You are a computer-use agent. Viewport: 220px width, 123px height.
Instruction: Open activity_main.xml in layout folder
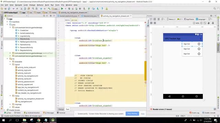coord(24,73)
